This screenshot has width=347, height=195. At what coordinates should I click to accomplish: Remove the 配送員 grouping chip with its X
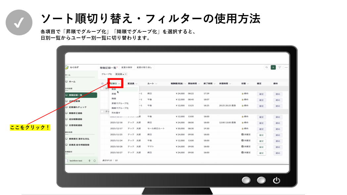[126, 74]
